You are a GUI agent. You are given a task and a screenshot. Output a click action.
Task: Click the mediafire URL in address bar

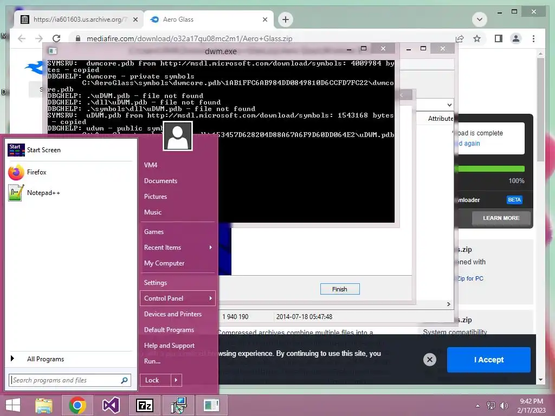click(189, 38)
